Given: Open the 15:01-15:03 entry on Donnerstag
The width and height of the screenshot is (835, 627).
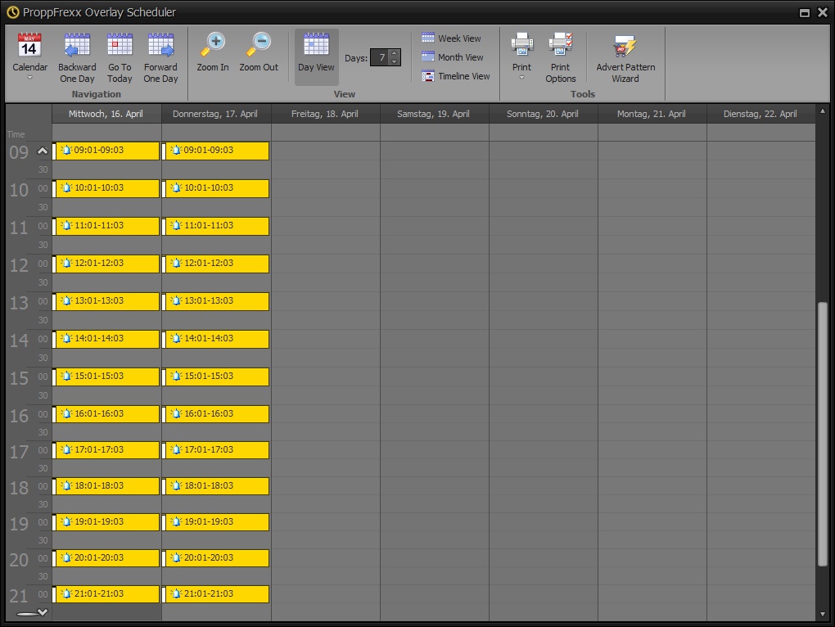Looking at the screenshot, I should coord(217,377).
